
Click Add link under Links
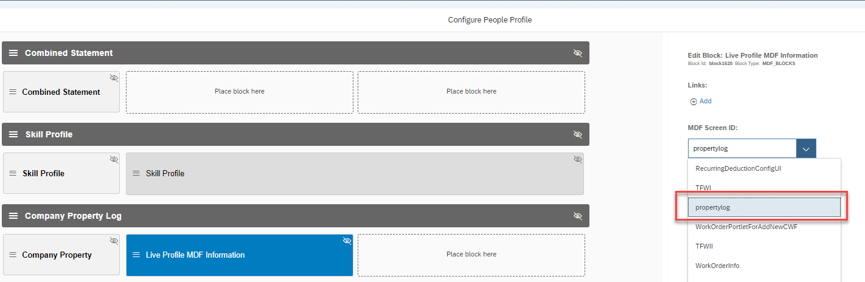pyautogui.click(x=706, y=101)
